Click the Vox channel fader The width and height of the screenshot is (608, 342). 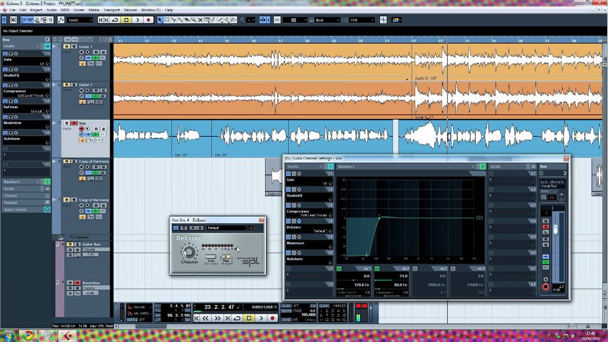555,229
